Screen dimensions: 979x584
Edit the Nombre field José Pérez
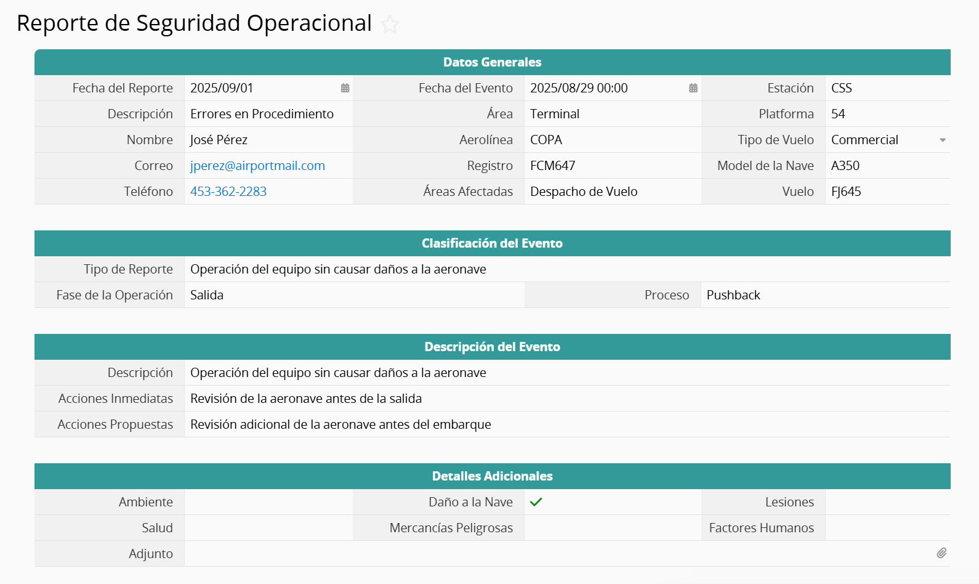click(x=268, y=140)
